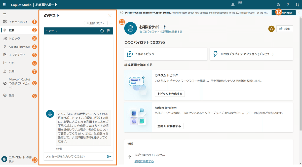Open the test panel more options ellipsis

click(111, 23)
